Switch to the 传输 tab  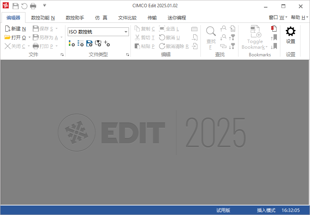(x=152, y=18)
